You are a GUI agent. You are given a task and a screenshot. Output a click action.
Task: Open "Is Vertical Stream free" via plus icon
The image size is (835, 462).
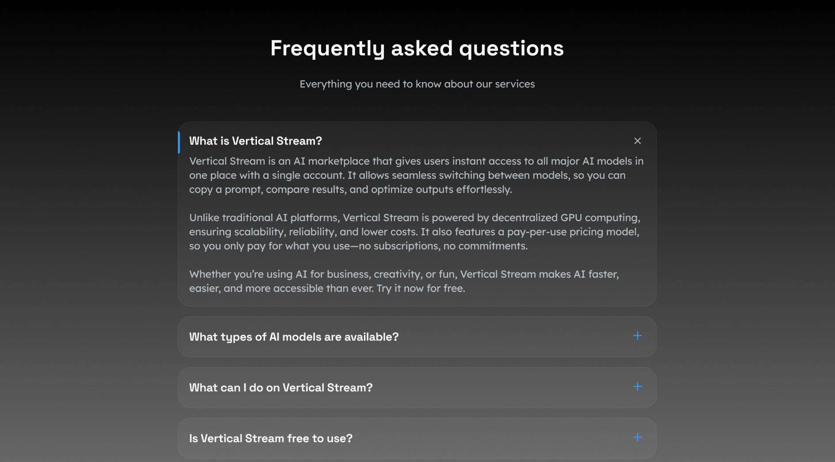point(637,437)
